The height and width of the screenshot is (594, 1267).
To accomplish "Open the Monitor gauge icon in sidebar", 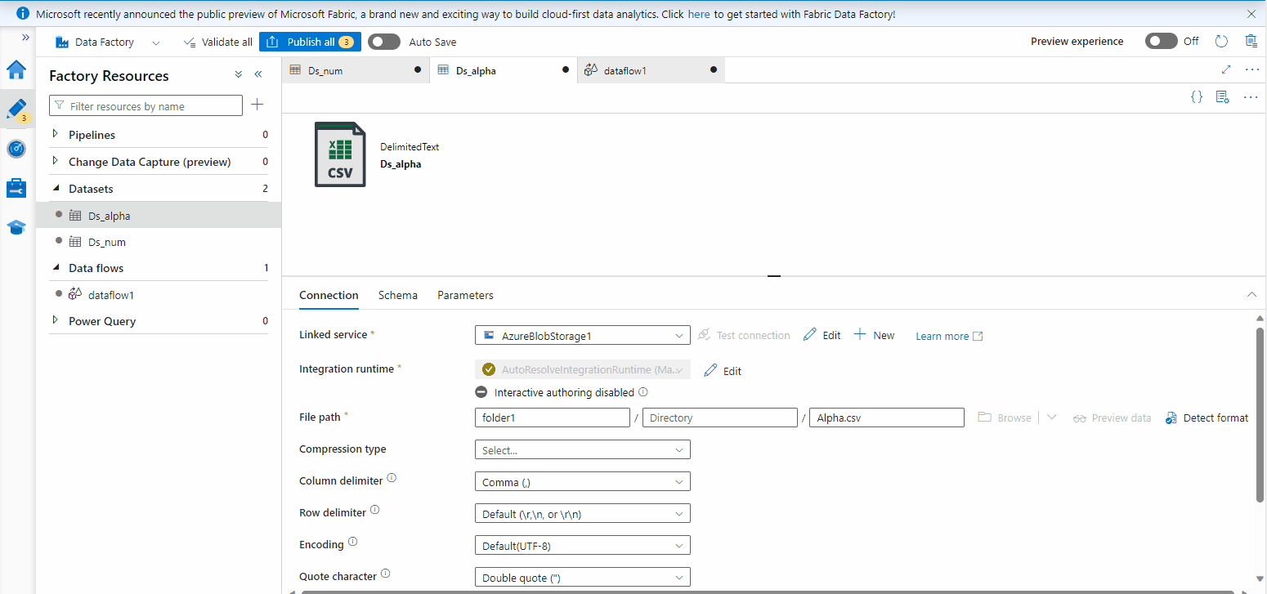I will [x=16, y=149].
